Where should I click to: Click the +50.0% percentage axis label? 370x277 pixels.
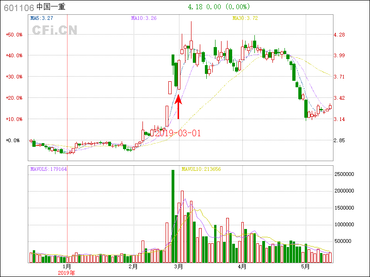pyautogui.click(x=14, y=35)
